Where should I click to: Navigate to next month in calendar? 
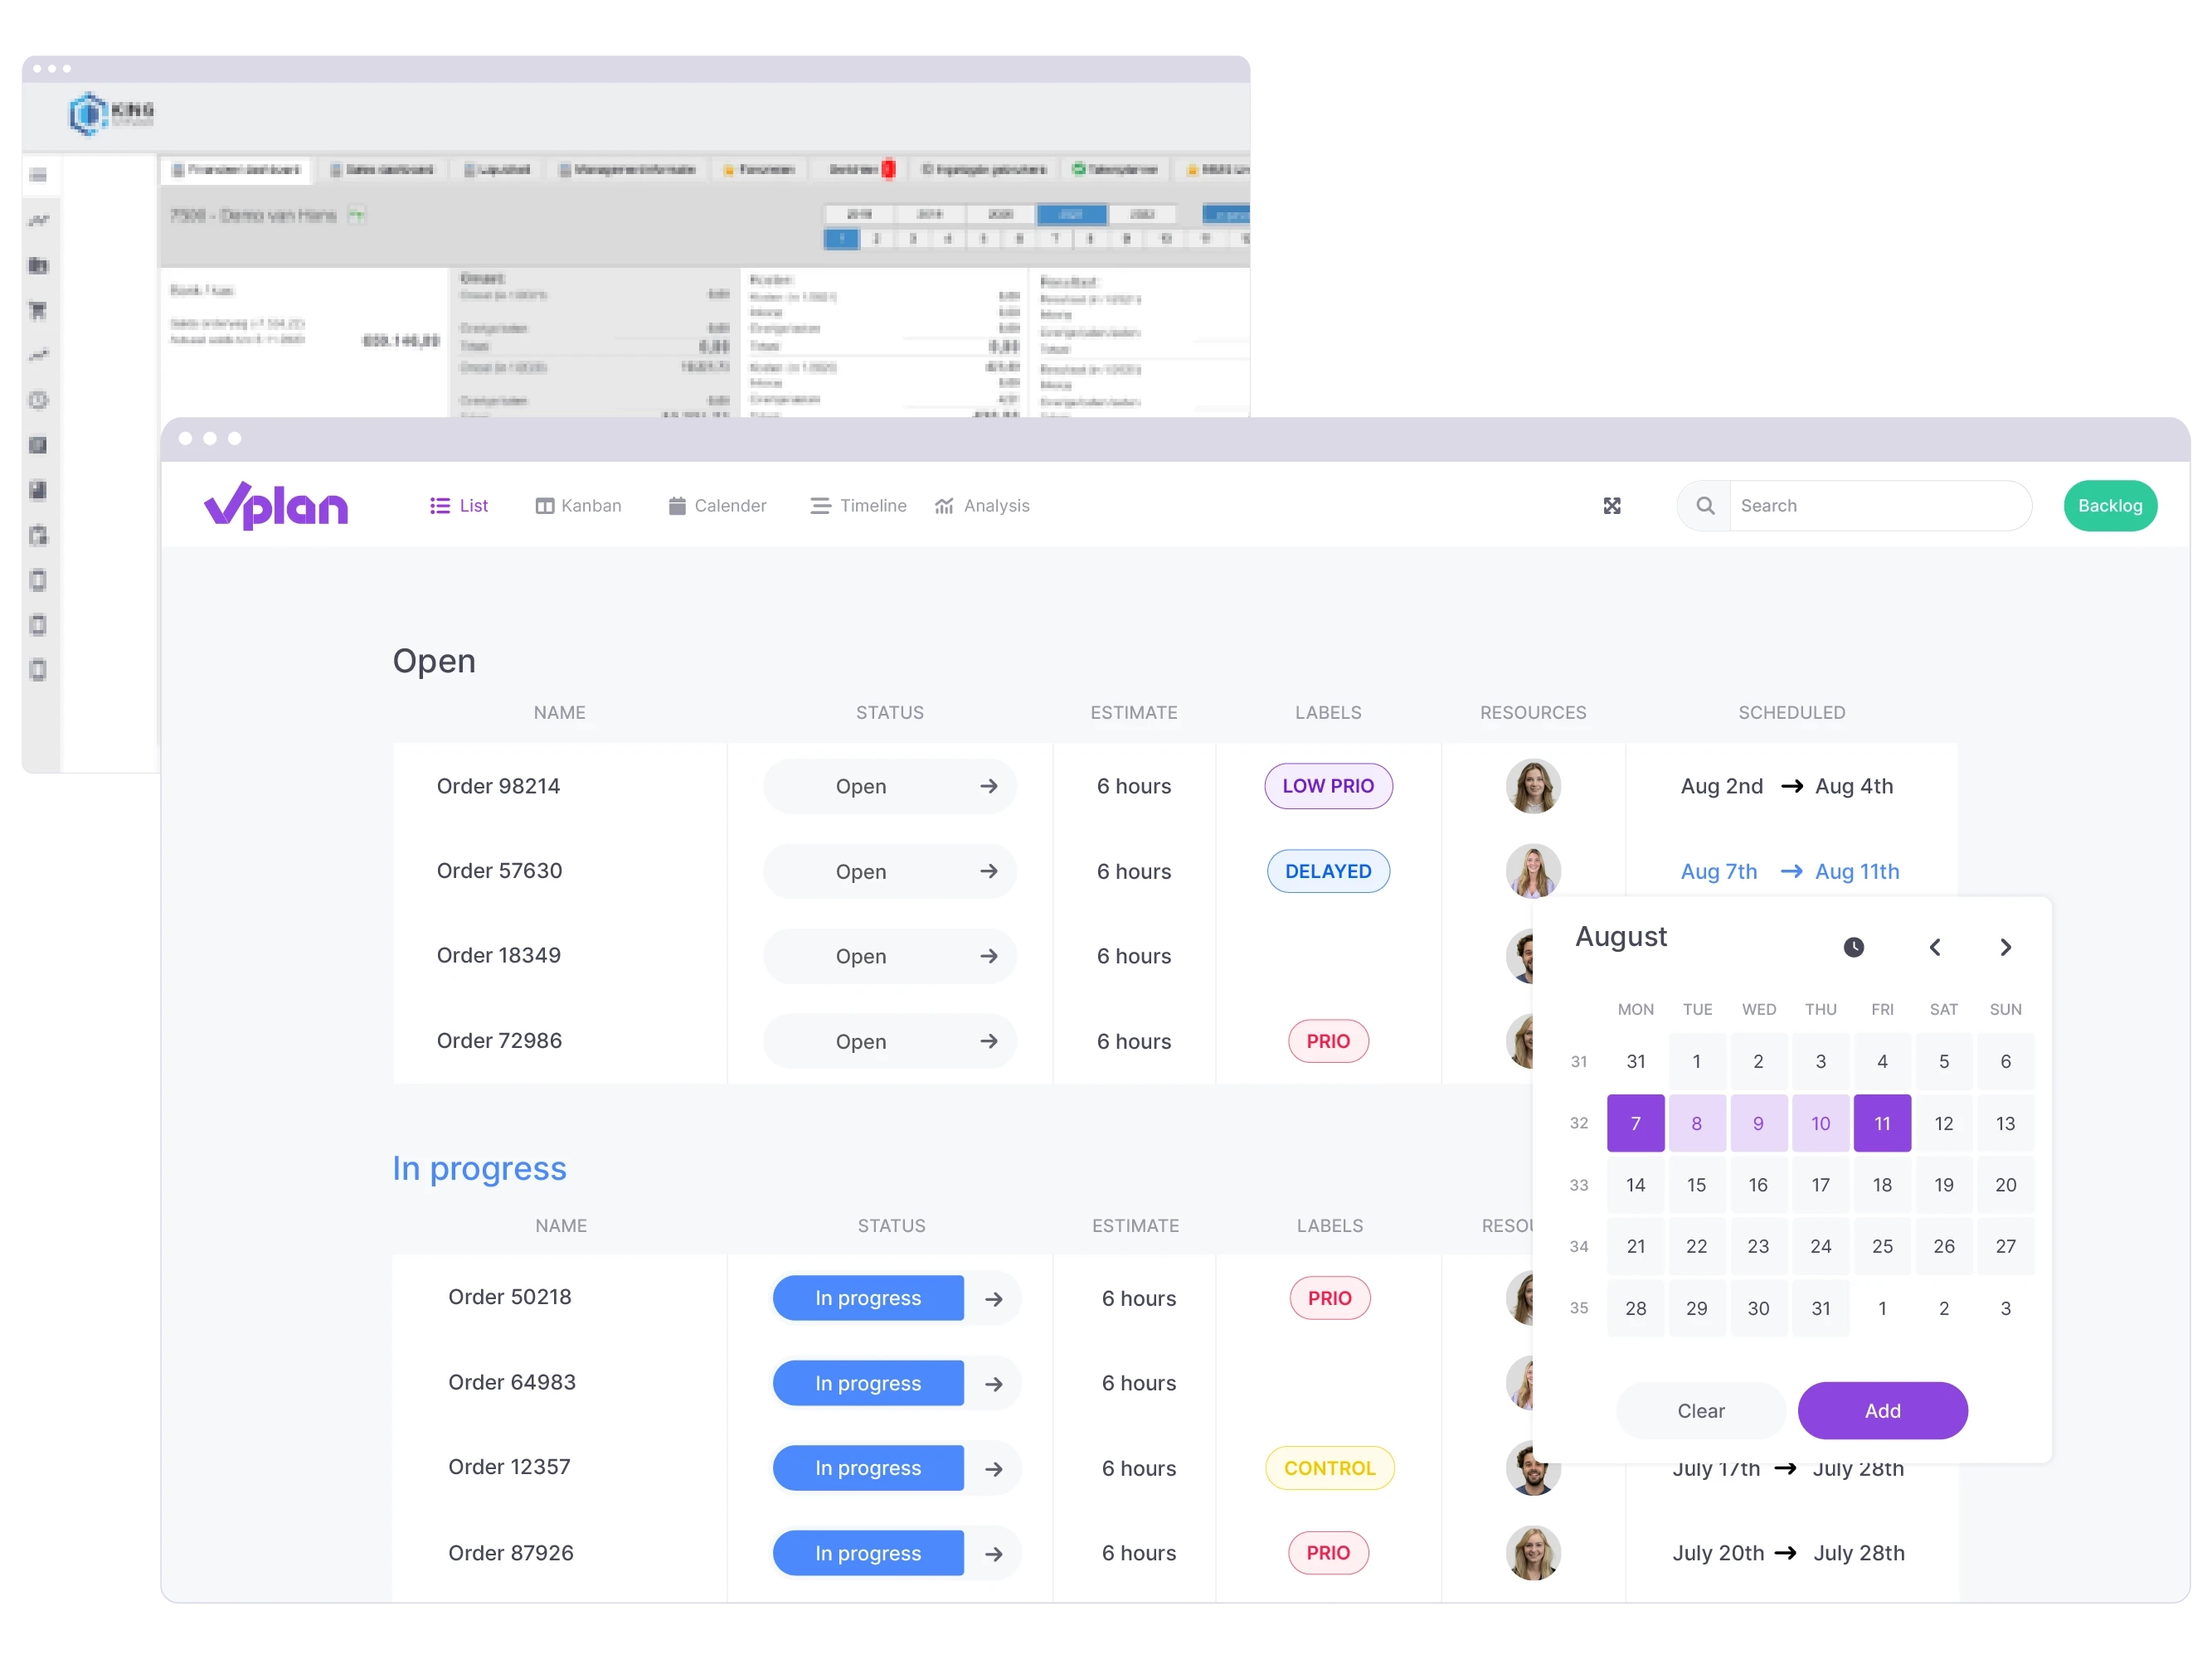(2006, 946)
